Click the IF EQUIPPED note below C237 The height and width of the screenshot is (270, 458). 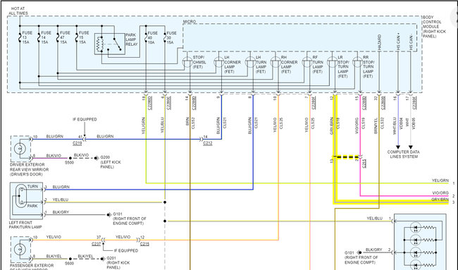126,250
